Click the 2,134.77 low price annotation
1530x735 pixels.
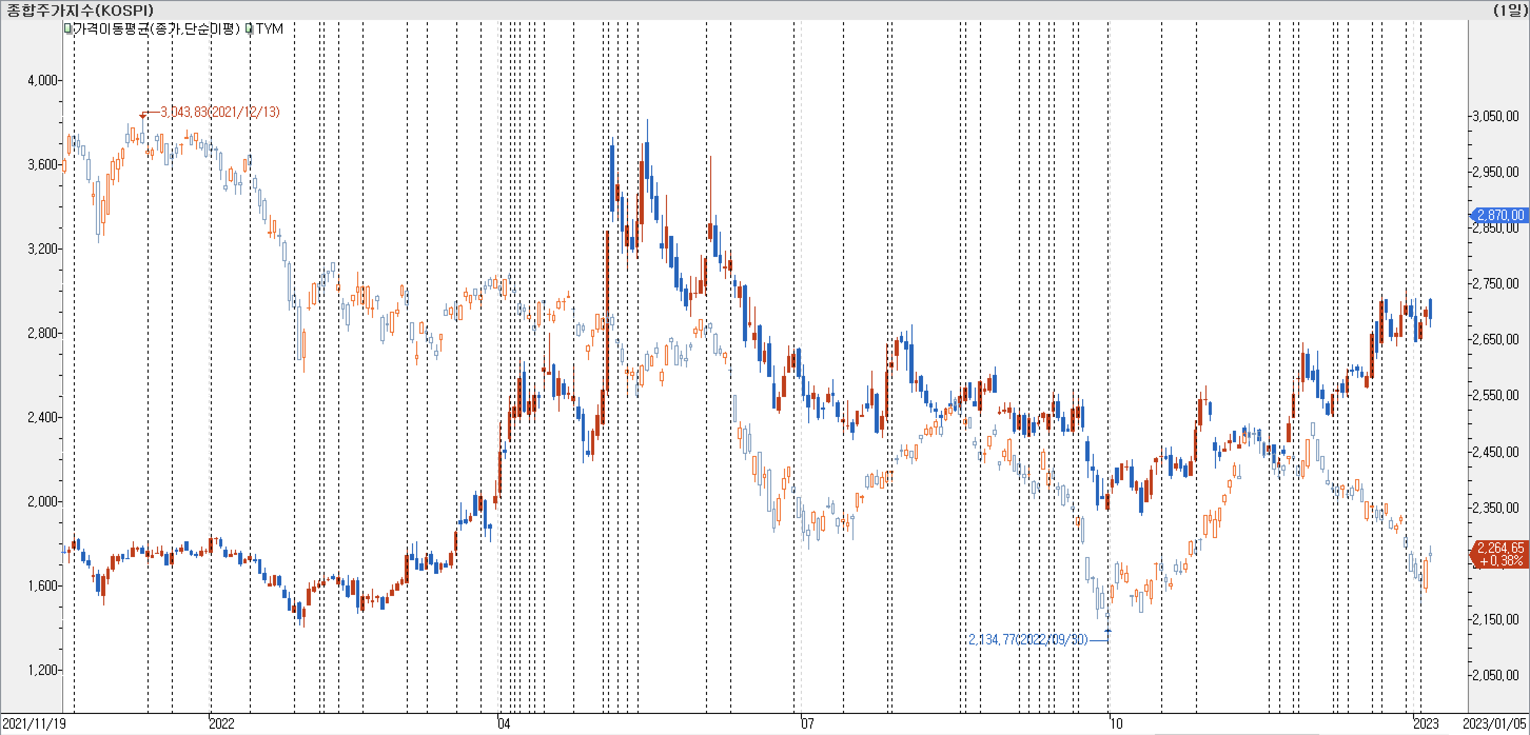click(x=1027, y=639)
